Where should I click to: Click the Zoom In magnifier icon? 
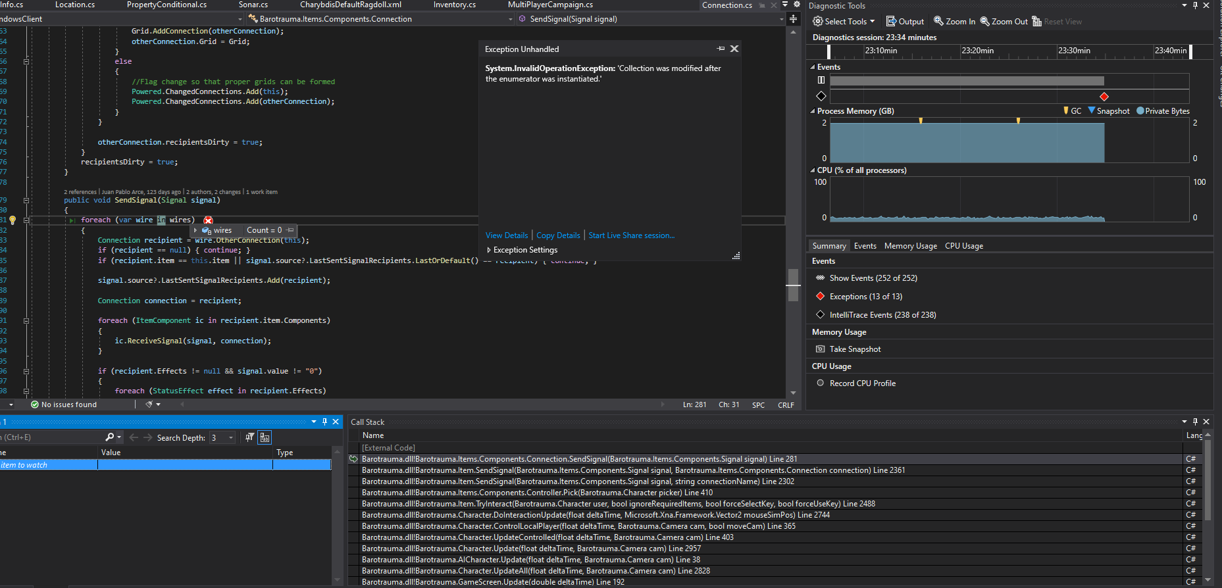click(939, 21)
